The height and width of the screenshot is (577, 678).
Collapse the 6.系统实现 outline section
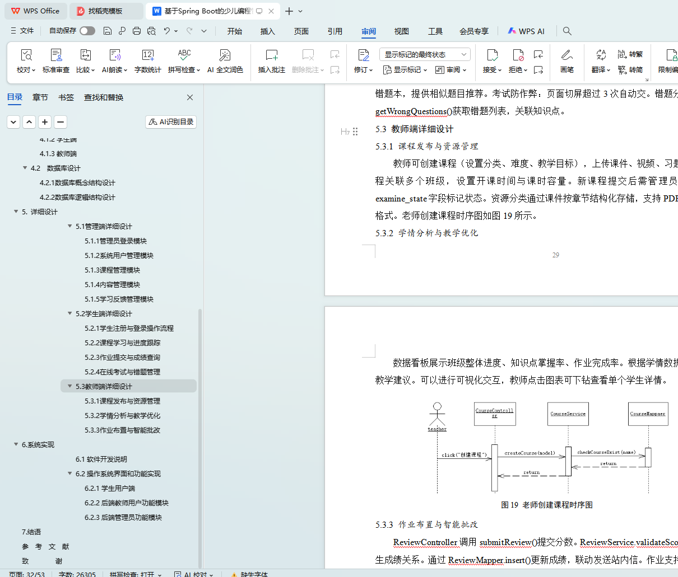click(x=16, y=444)
